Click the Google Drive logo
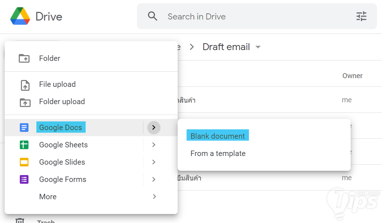The width and height of the screenshot is (382, 223). pyautogui.click(x=21, y=16)
